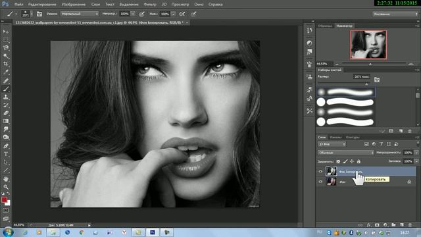Delete layer trash icon in Layers panel
Viewport: 421px width, 237px height.
pos(410,225)
